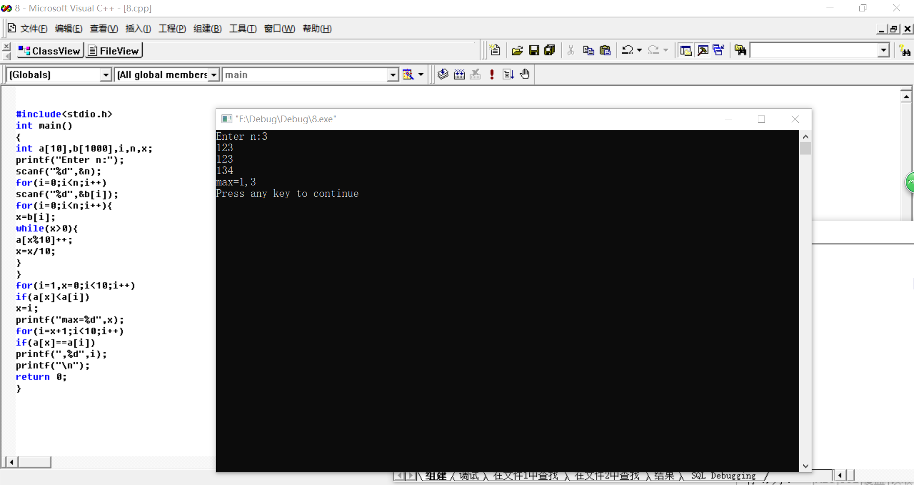Click the WizardBar actions icon
This screenshot has width=914, height=485.
tap(408, 75)
